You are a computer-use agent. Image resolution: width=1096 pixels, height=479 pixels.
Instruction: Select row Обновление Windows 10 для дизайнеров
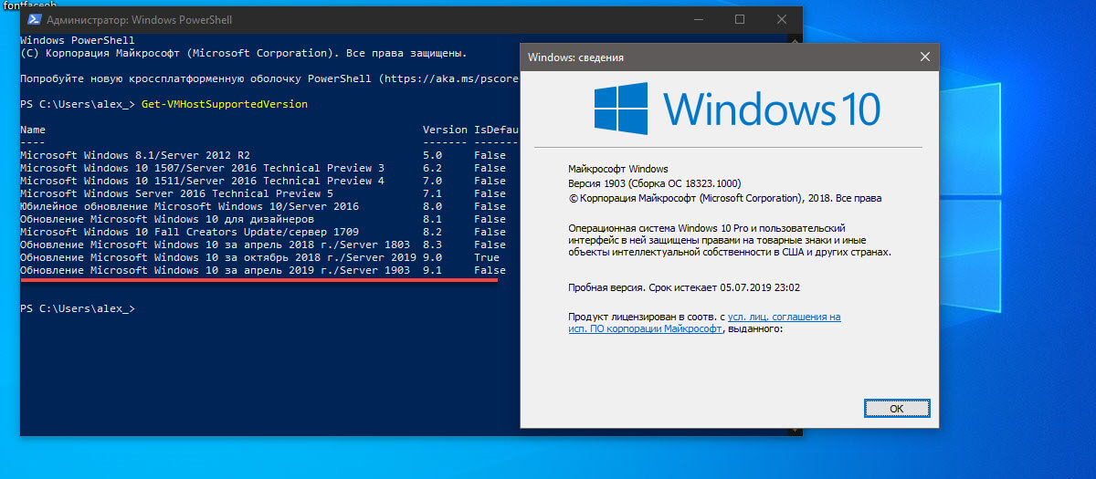[263, 219]
